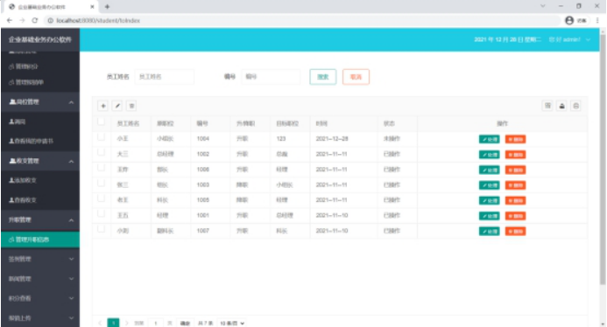Screen dimensions: 607x327
Task: Click the pencil edit icon above the table
Action: [x=117, y=106]
